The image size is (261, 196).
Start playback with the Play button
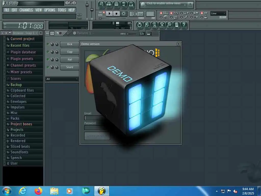[x=109, y=14]
